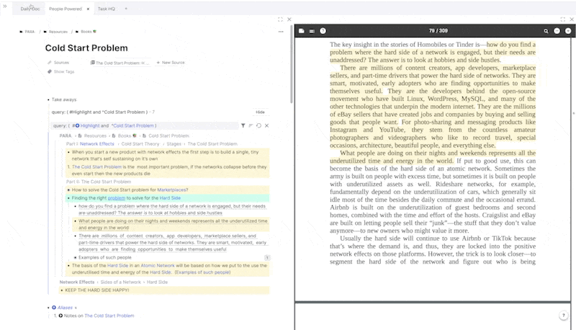
Task: Open The Cold Start Problem link in result
Action: pyautogui.click(x=96, y=167)
